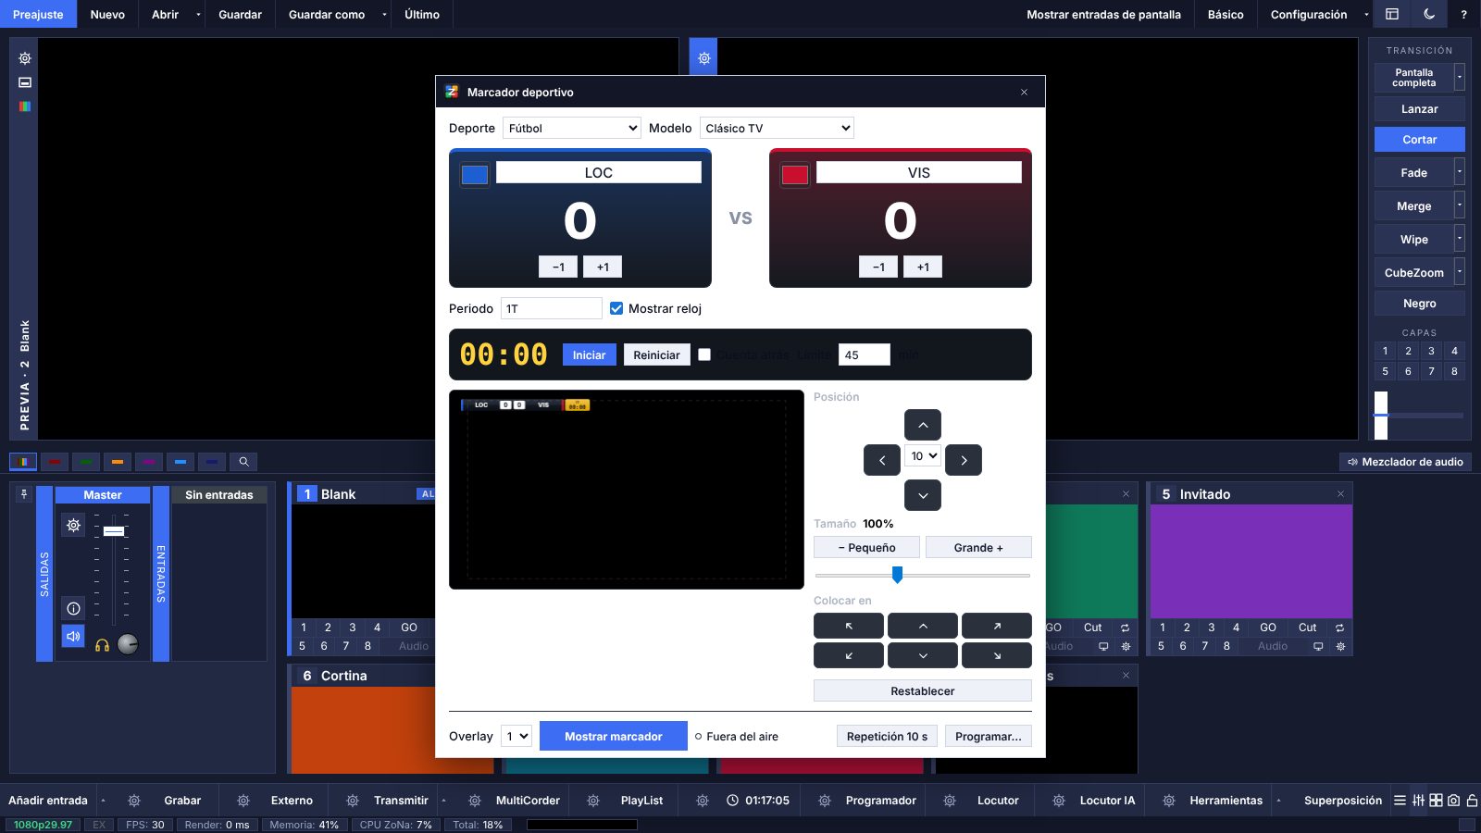Pin the audio mixer panel

pos(24,494)
